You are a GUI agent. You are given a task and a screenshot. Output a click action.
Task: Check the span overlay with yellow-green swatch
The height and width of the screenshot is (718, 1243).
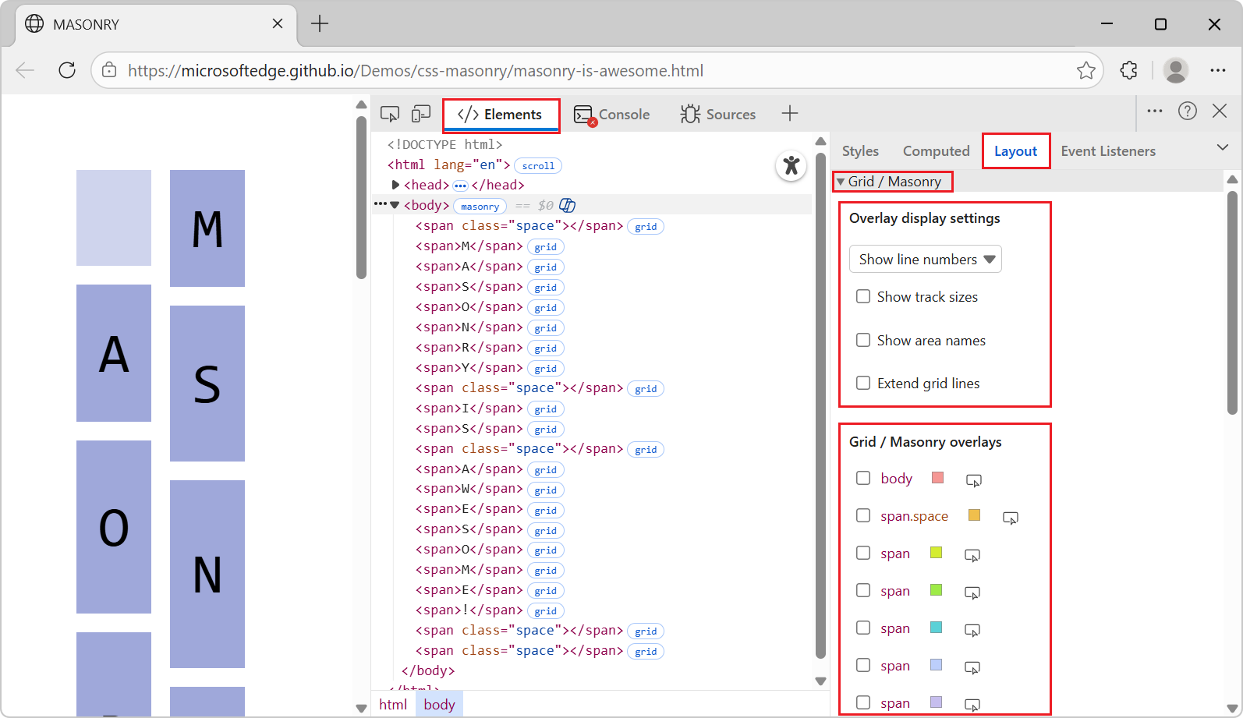863,553
